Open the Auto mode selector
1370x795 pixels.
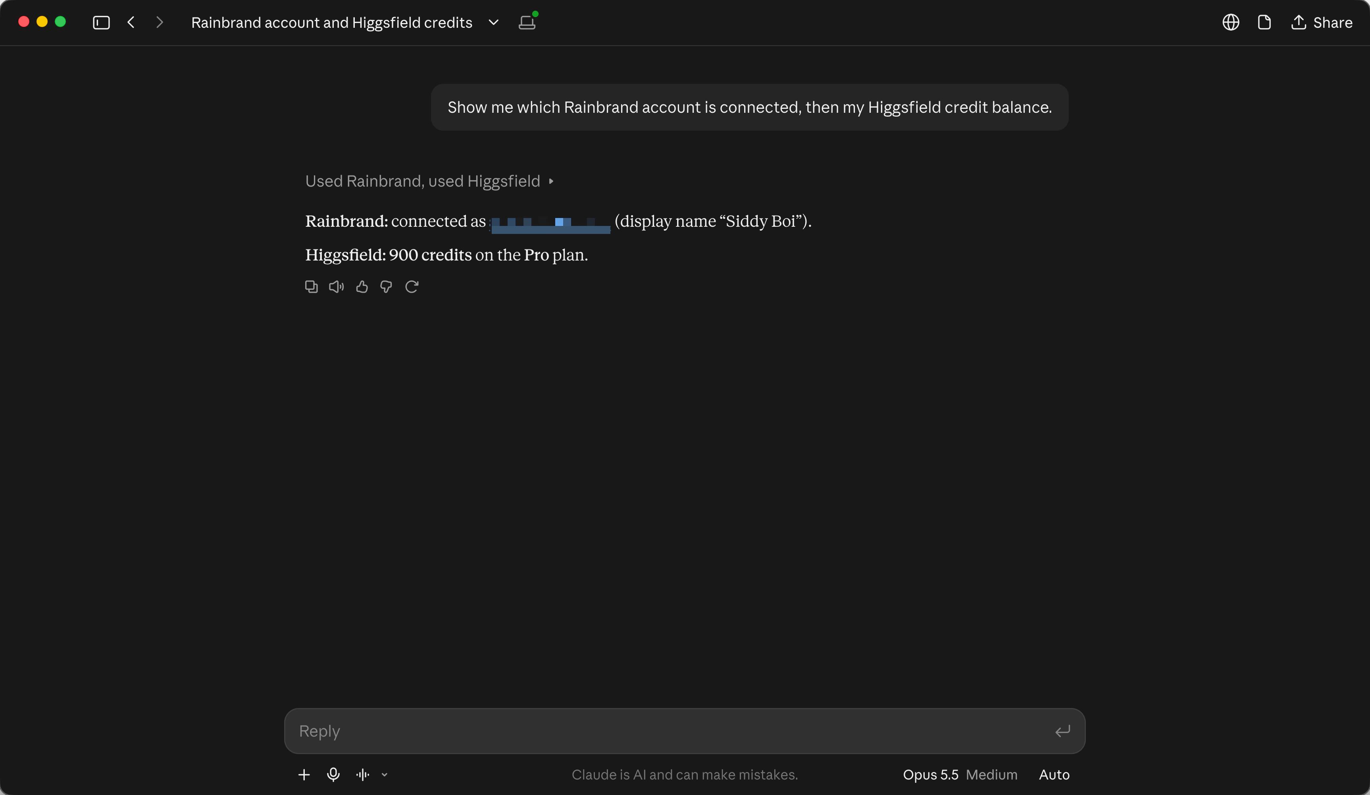point(1054,774)
